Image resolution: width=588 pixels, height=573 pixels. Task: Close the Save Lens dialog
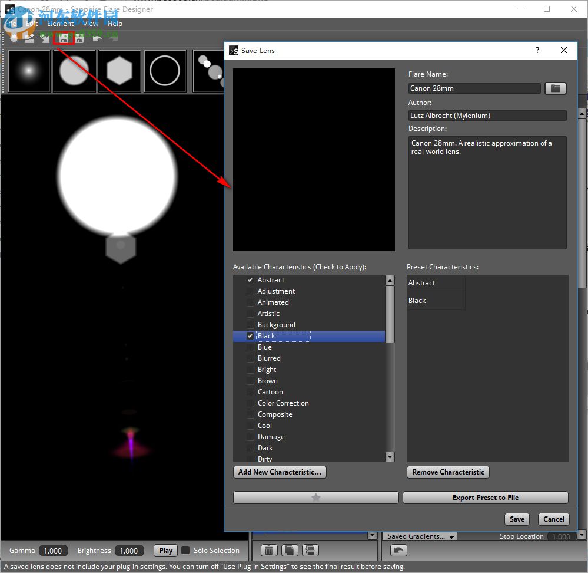click(x=564, y=50)
